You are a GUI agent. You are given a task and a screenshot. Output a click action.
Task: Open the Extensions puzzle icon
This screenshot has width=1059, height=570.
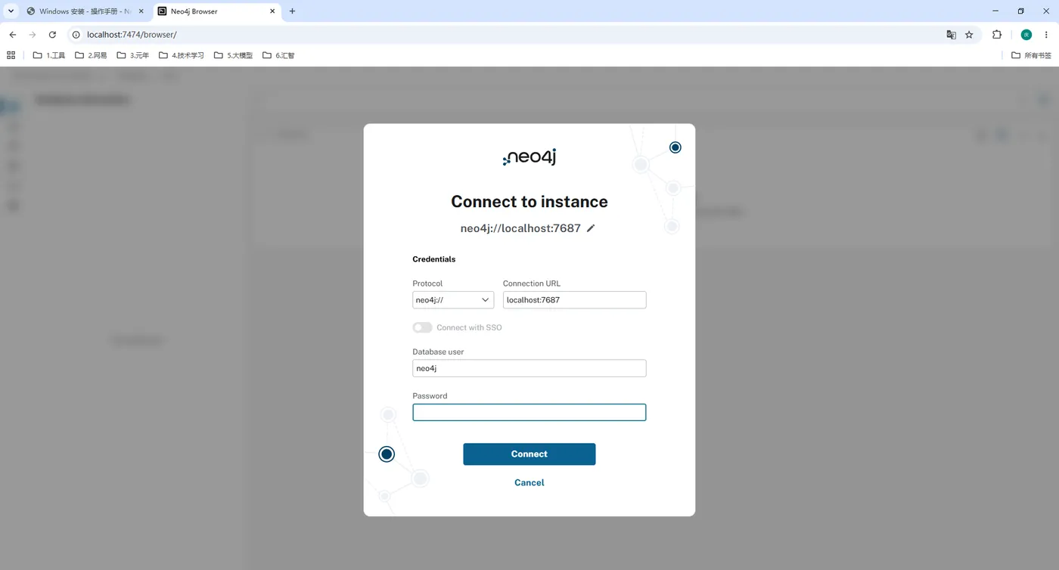click(x=997, y=35)
